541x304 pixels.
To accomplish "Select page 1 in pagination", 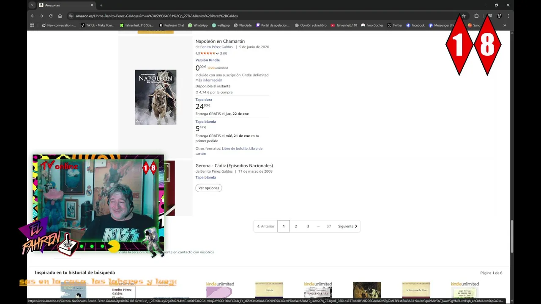I will [x=284, y=226].
